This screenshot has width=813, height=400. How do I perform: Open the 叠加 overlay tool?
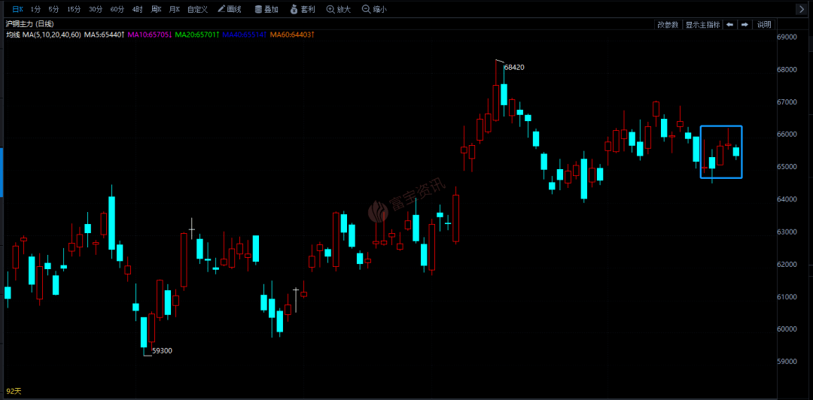pyautogui.click(x=266, y=9)
